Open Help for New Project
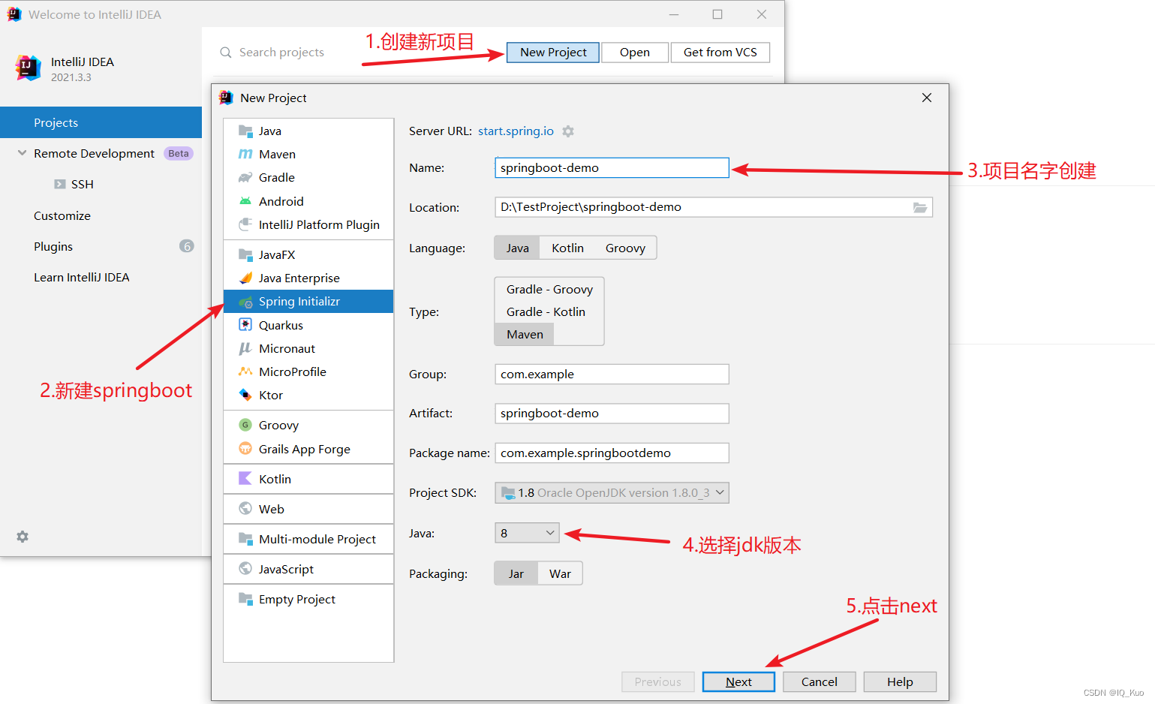1155x704 pixels. click(900, 681)
